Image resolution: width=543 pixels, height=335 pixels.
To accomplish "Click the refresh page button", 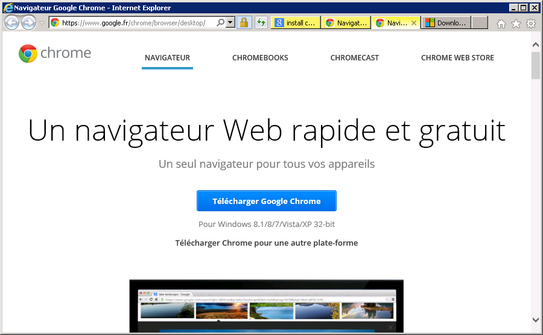I will point(261,23).
